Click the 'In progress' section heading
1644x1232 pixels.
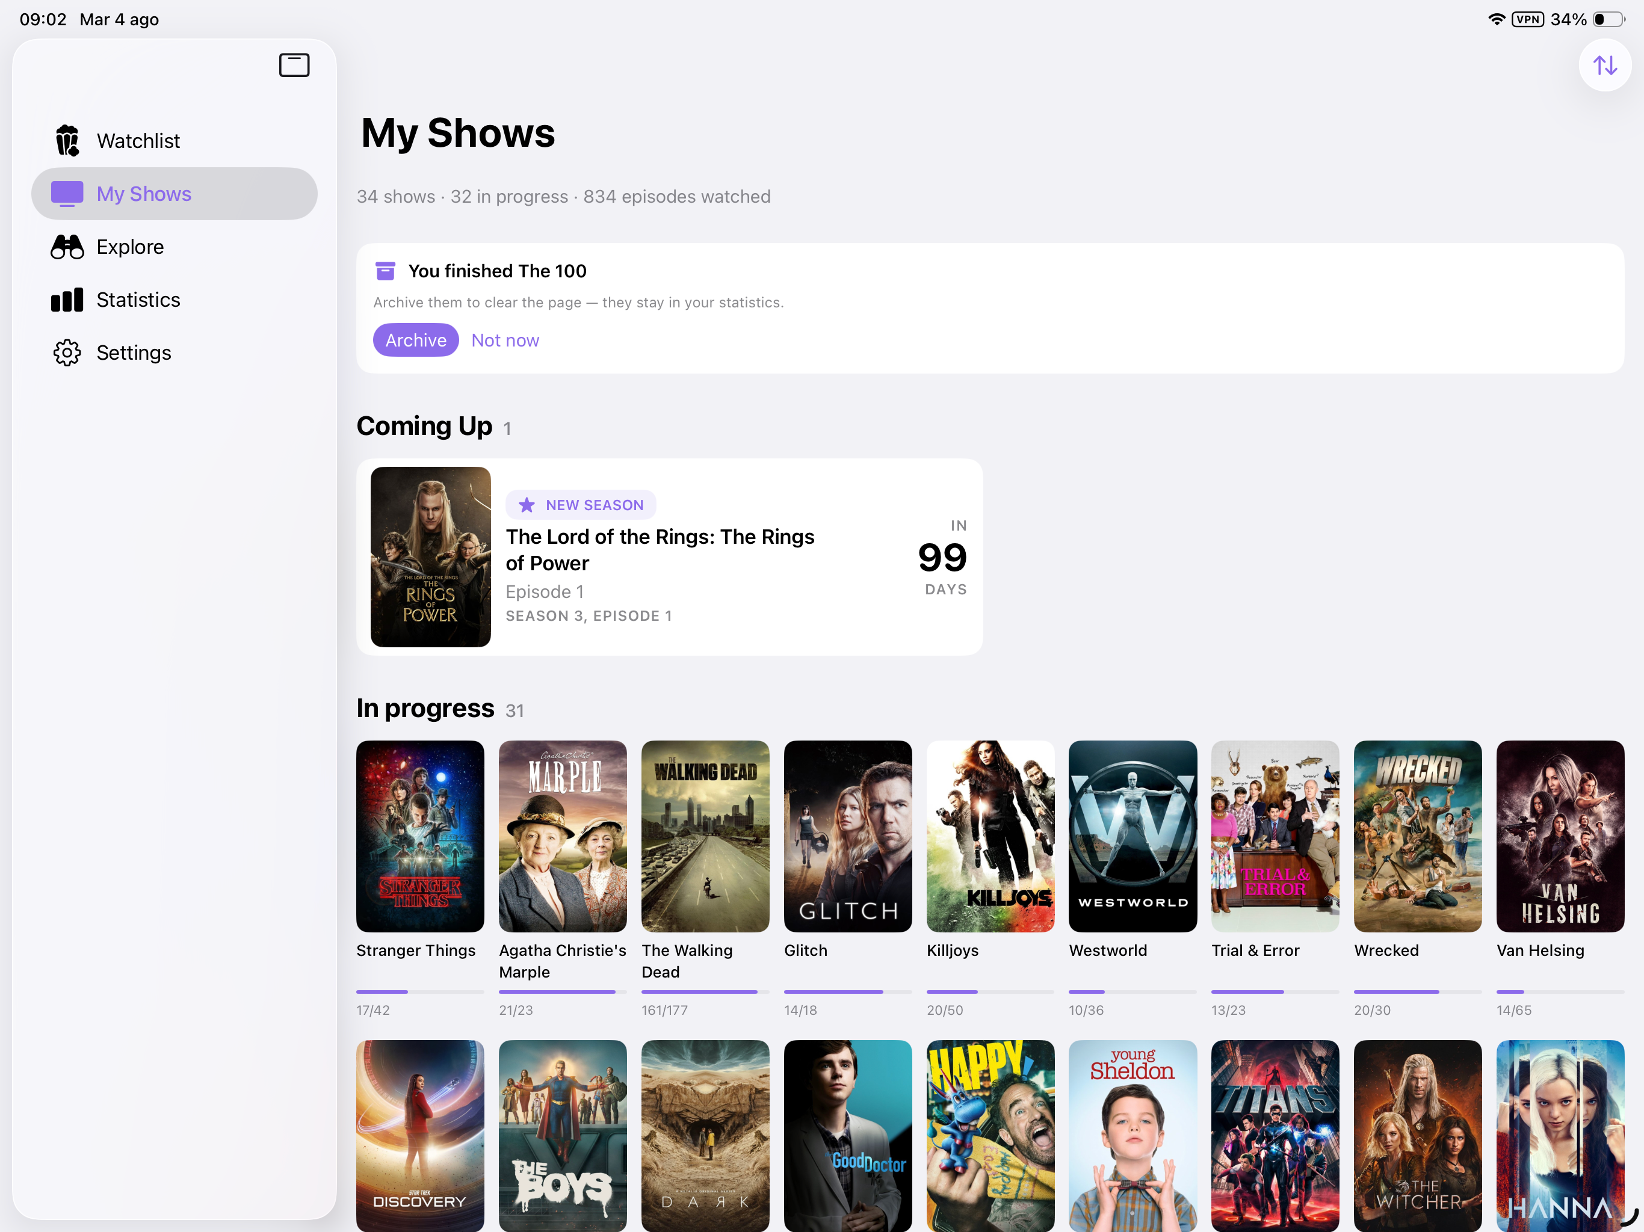pos(425,708)
